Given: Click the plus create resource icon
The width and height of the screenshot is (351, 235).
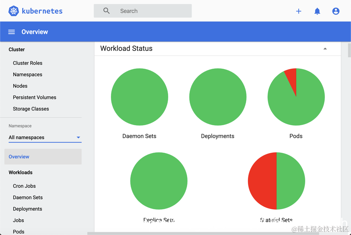Looking at the screenshot, I should [299, 11].
